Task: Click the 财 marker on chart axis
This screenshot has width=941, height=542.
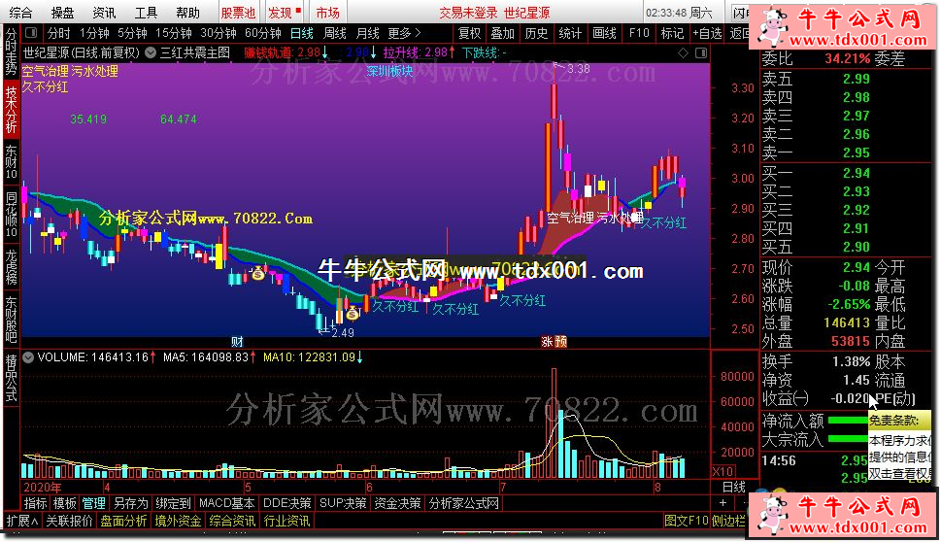Action: 238,342
